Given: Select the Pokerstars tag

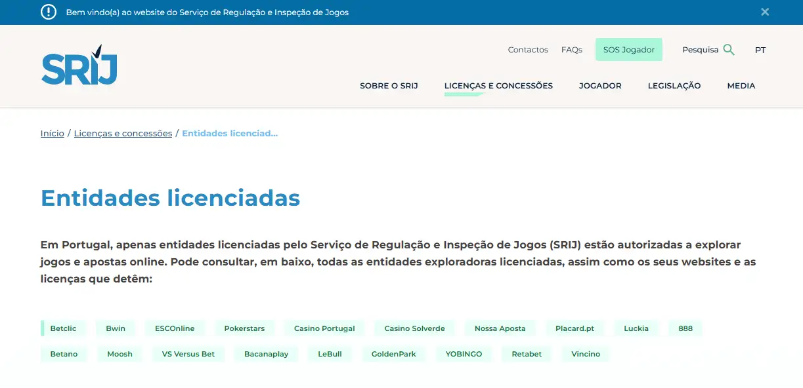Looking at the screenshot, I should point(244,328).
